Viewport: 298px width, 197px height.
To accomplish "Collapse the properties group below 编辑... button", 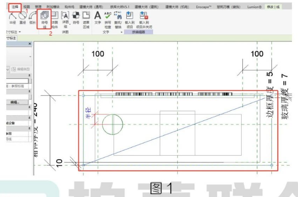I will tap(30, 107).
